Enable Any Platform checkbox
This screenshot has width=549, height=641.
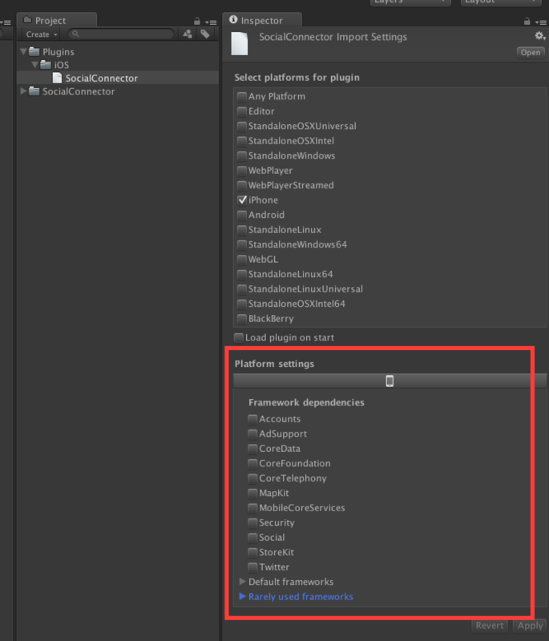coord(241,96)
